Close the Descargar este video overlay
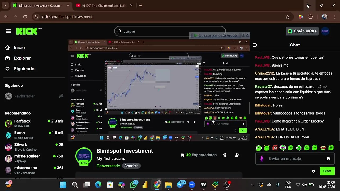Viewport: 340px width, 191px height. pos(248,35)
